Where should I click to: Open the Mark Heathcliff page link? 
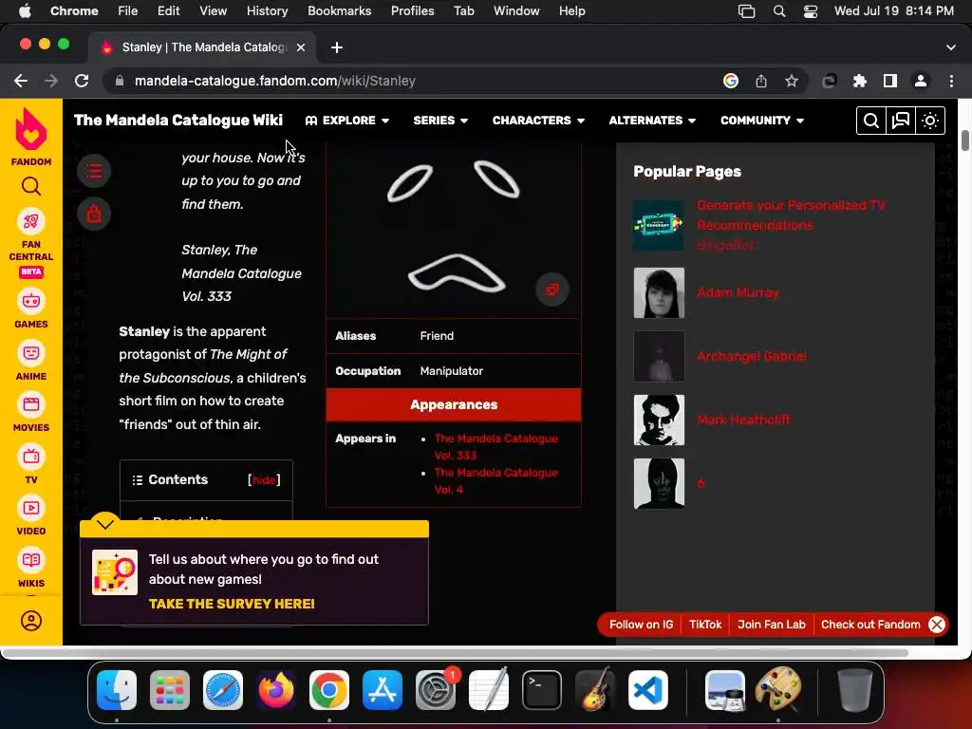(x=743, y=420)
